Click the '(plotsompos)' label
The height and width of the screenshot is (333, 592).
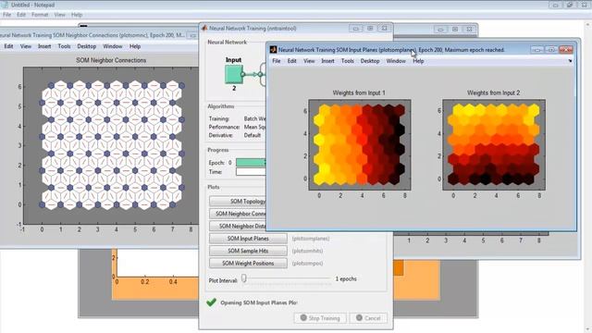pos(307,263)
